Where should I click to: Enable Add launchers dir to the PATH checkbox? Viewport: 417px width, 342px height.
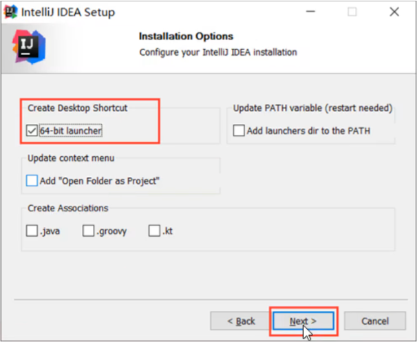239,131
